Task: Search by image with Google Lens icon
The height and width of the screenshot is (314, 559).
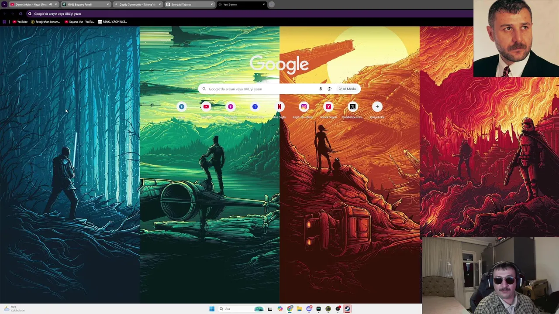Action: click(x=329, y=89)
